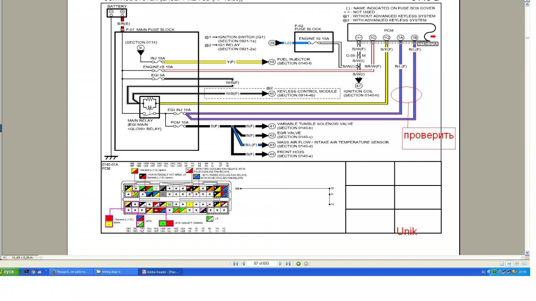The height and width of the screenshot is (301, 536).
Task: Select Single Page view layout
Action: pos(502,264)
